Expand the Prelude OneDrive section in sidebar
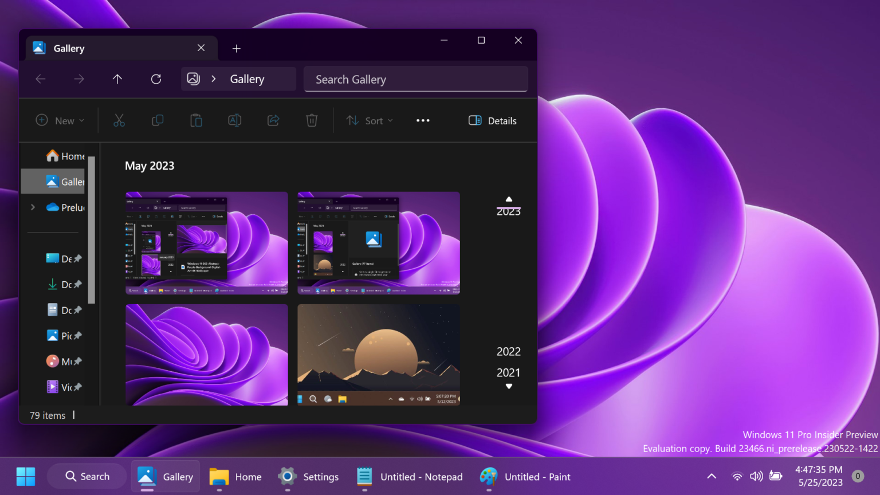Viewport: 880px width, 495px height. (33, 207)
